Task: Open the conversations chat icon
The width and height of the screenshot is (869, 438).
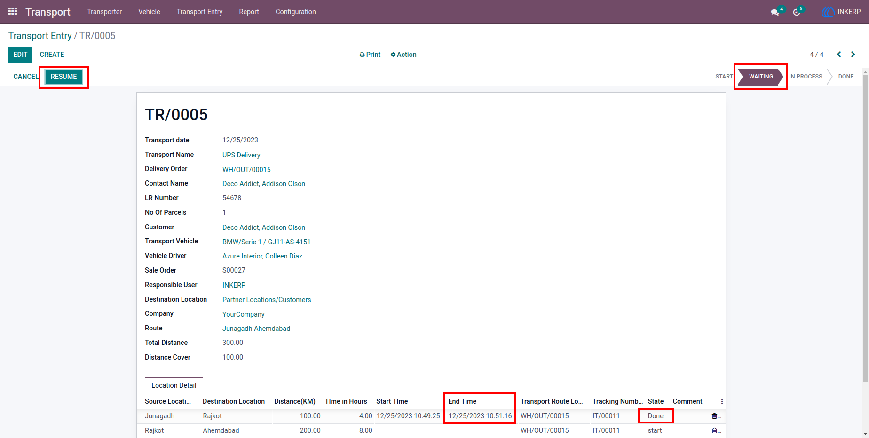Action: [x=775, y=12]
